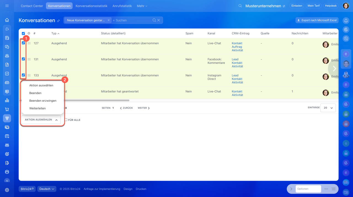The image size is (353, 197).
Task: Expand the 'Mehr' menu in top navigation
Action: 142,6
